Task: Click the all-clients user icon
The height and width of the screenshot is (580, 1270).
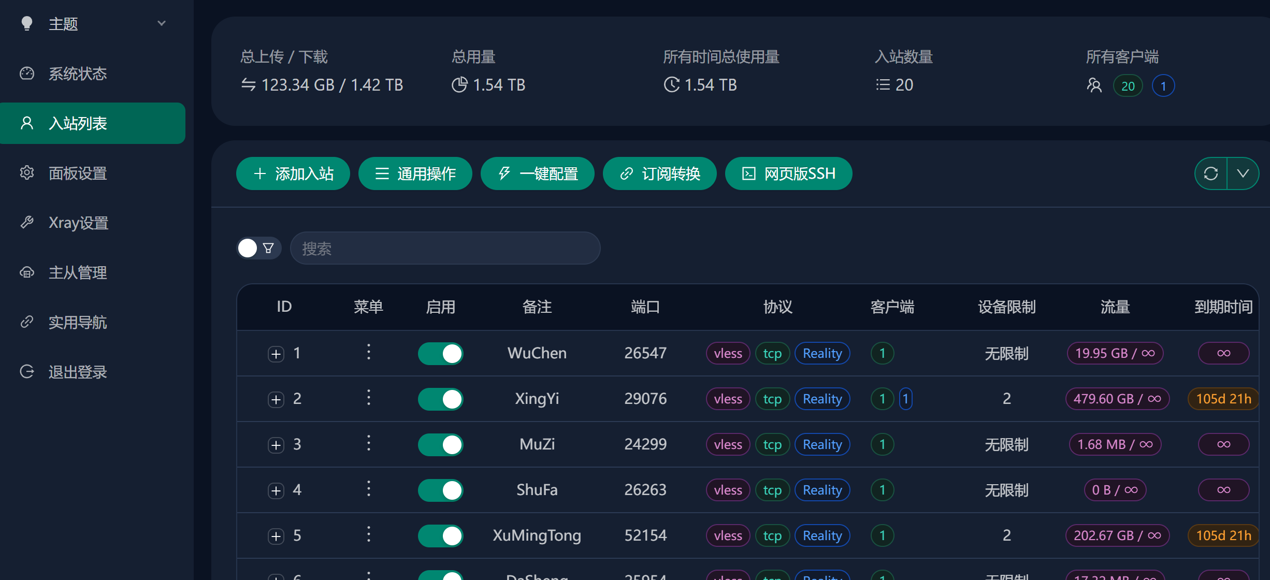Action: point(1094,85)
